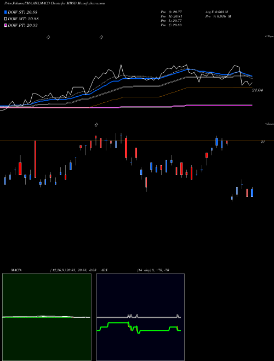
Task: Click the 'Pre C: 20.80' close value
Action: tap(171, 25)
